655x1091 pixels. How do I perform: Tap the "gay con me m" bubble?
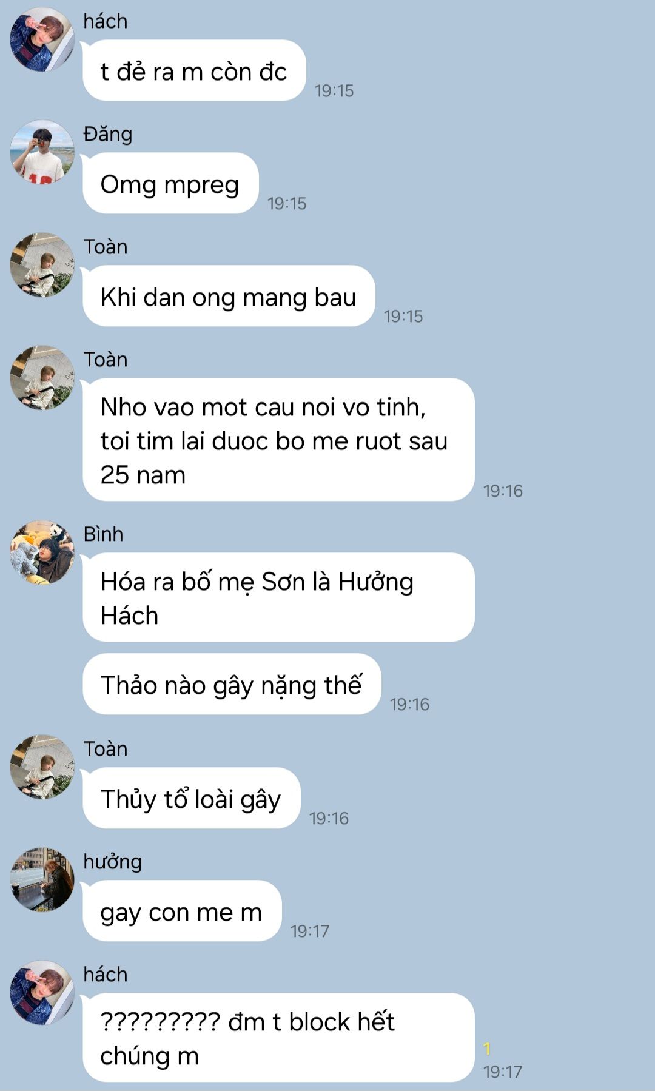182,911
